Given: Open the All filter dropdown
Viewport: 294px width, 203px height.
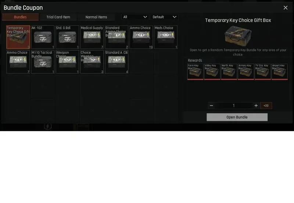Looking at the screenshot, I should pos(135,17).
